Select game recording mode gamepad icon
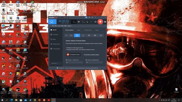Image resolution: width=182 pixels, height=102 pixels. point(95,35)
